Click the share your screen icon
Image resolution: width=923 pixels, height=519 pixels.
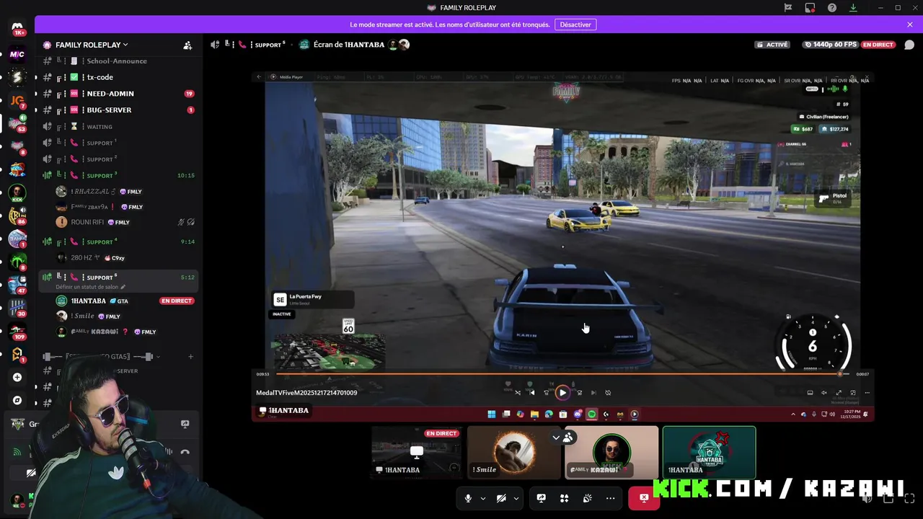tap(541, 498)
